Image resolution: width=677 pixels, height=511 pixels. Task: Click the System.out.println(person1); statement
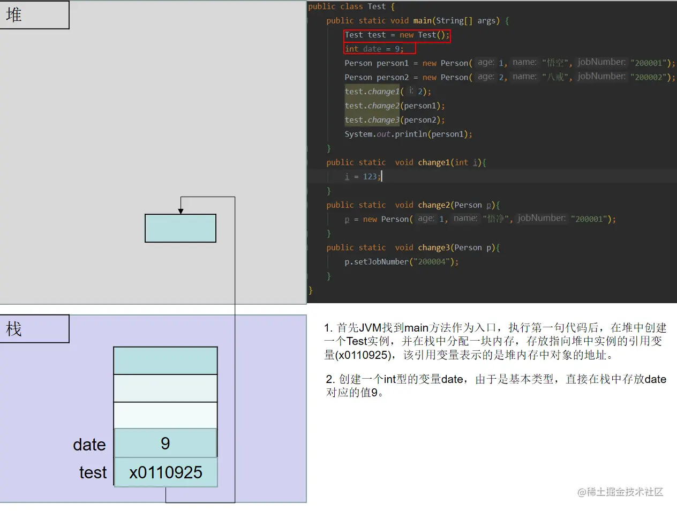pos(408,134)
